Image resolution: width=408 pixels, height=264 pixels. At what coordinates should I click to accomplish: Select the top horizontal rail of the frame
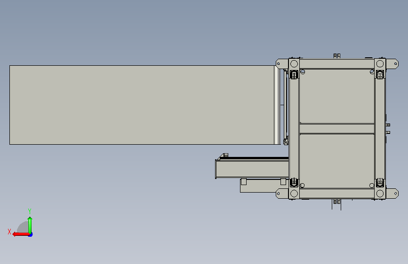(337, 64)
